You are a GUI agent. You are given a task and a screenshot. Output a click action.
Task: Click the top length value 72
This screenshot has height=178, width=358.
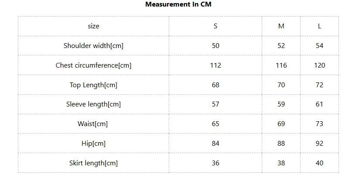[320, 85]
